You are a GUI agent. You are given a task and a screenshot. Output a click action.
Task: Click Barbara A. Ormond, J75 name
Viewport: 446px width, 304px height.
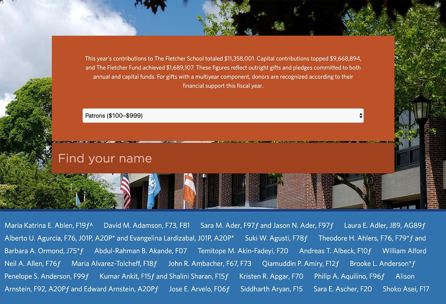click(44, 251)
